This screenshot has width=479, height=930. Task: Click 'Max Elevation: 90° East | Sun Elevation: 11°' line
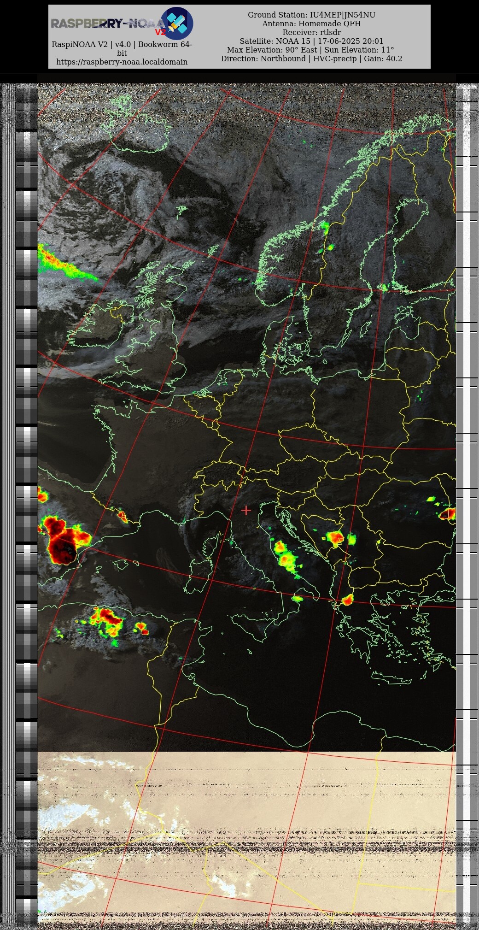pyautogui.click(x=311, y=50)
